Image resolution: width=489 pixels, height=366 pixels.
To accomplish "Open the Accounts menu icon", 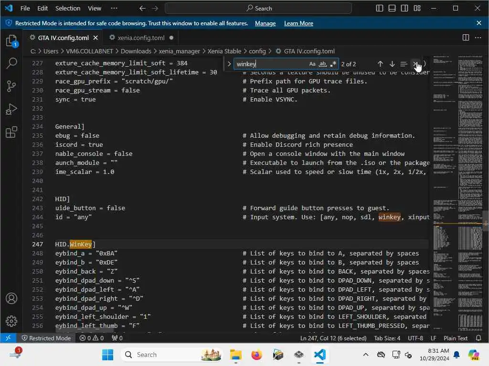I will [11, 298].
